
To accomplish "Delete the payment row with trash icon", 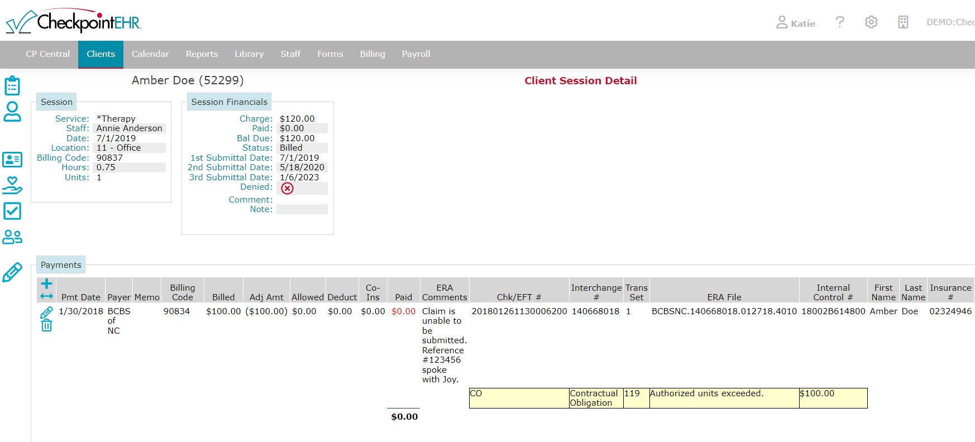I will (47, 325).
